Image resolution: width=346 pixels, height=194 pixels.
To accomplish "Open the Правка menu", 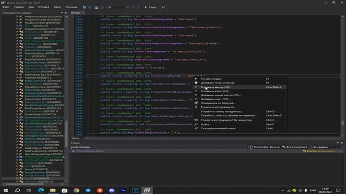I will coord(19,7).
